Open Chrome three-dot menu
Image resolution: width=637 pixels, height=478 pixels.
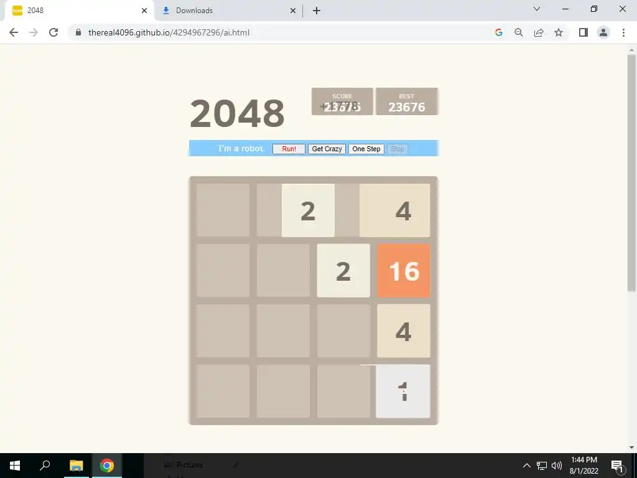(623, 32)
